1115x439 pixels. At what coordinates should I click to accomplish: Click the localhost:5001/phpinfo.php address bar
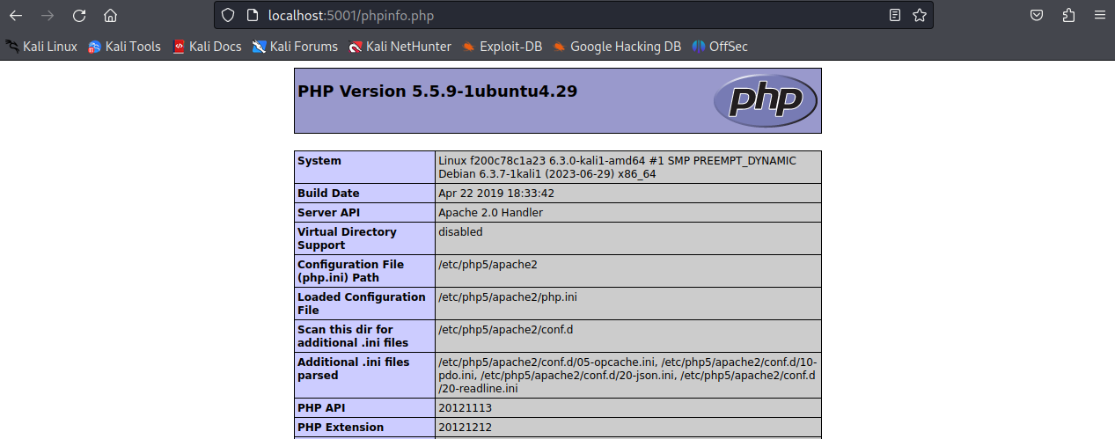pyautogui.click(x=572, y=15)
